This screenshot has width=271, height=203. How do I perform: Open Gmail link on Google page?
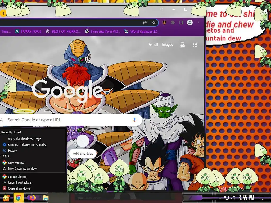(153, 44)
